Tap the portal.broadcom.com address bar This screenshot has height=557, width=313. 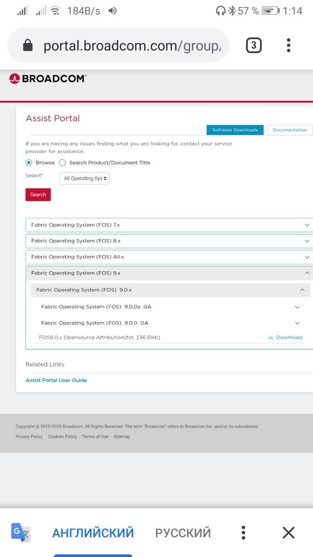[118, 45]
